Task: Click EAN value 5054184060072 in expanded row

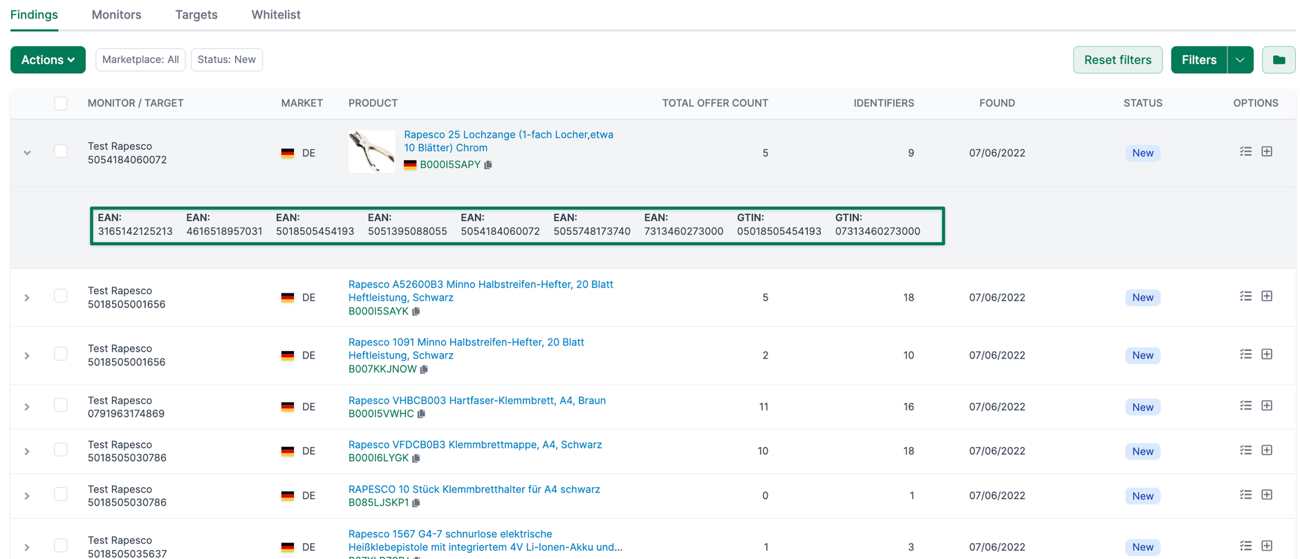Action: [500, 231]
